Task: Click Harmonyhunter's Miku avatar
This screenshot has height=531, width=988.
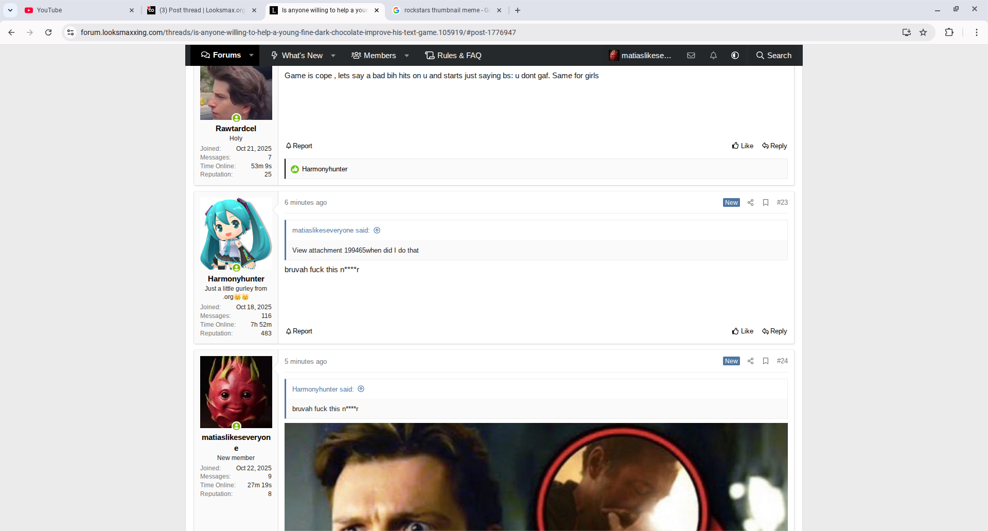Action: [236, 234]
